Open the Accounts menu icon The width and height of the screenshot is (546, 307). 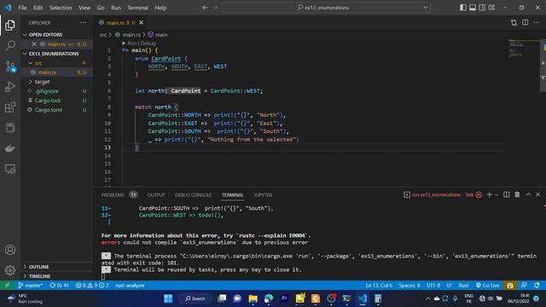[x=10, y=250]
